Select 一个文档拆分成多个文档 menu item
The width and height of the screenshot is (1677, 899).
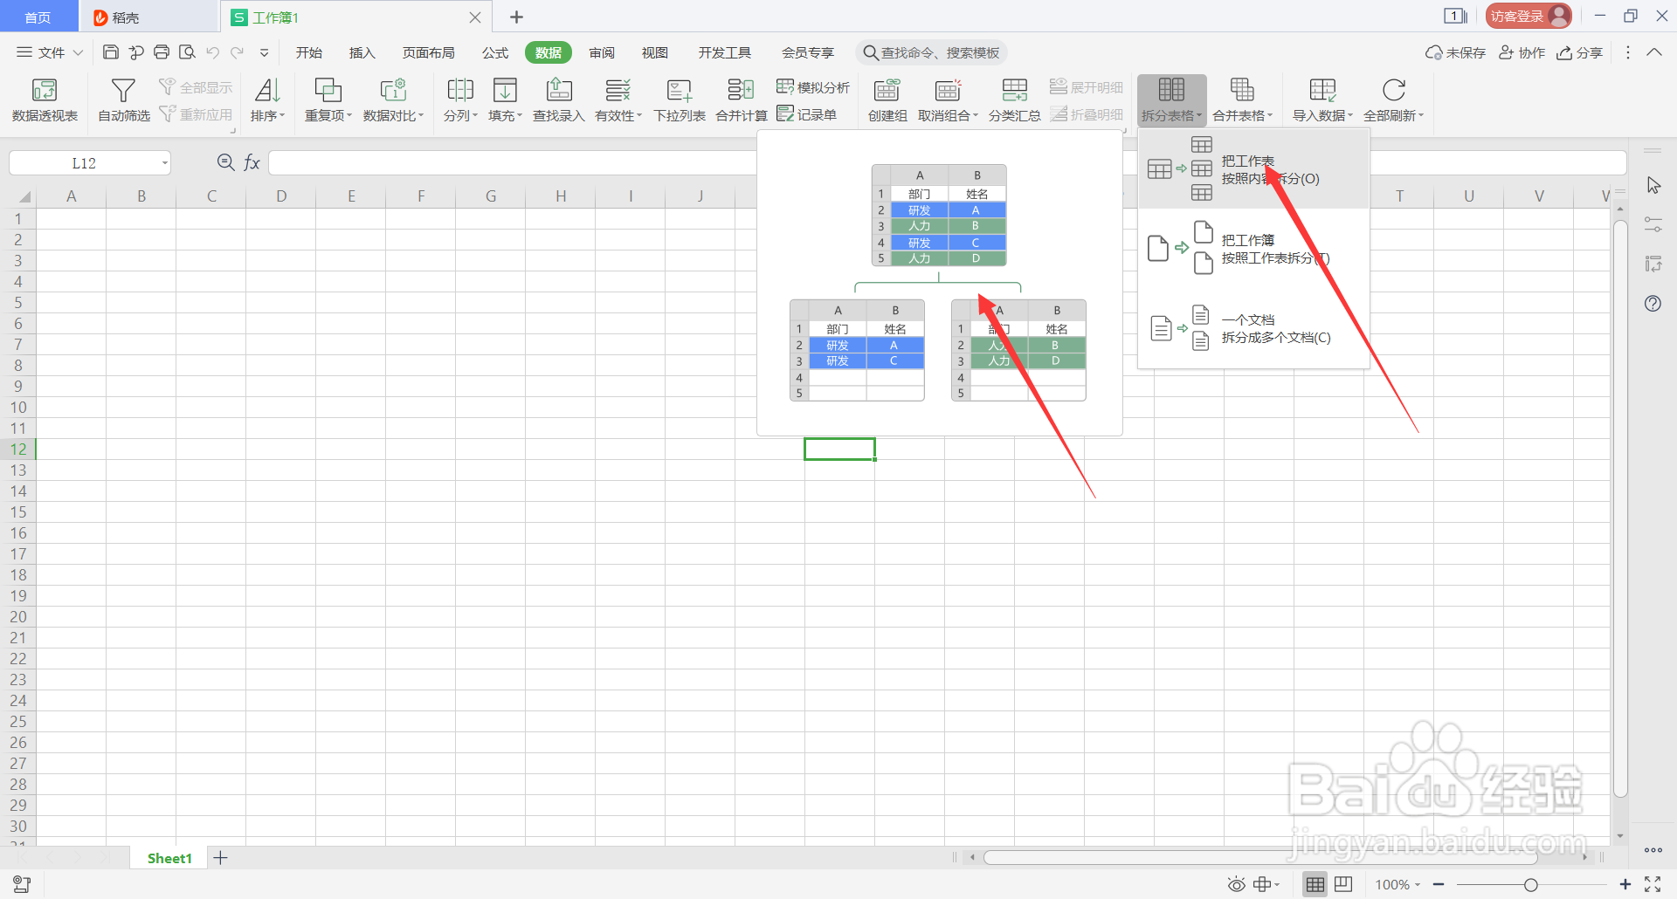1253,328
